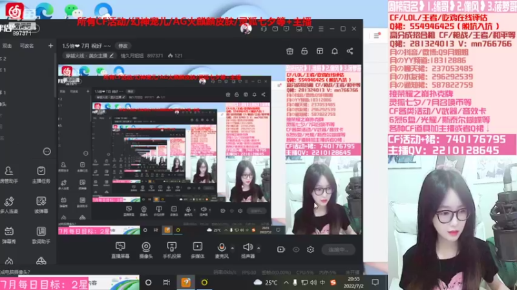Image resolution: width=517 pixels, height=290 pixels.
Task: Open 歌词助手 lyrics assistant
Action: coord(41,235)
